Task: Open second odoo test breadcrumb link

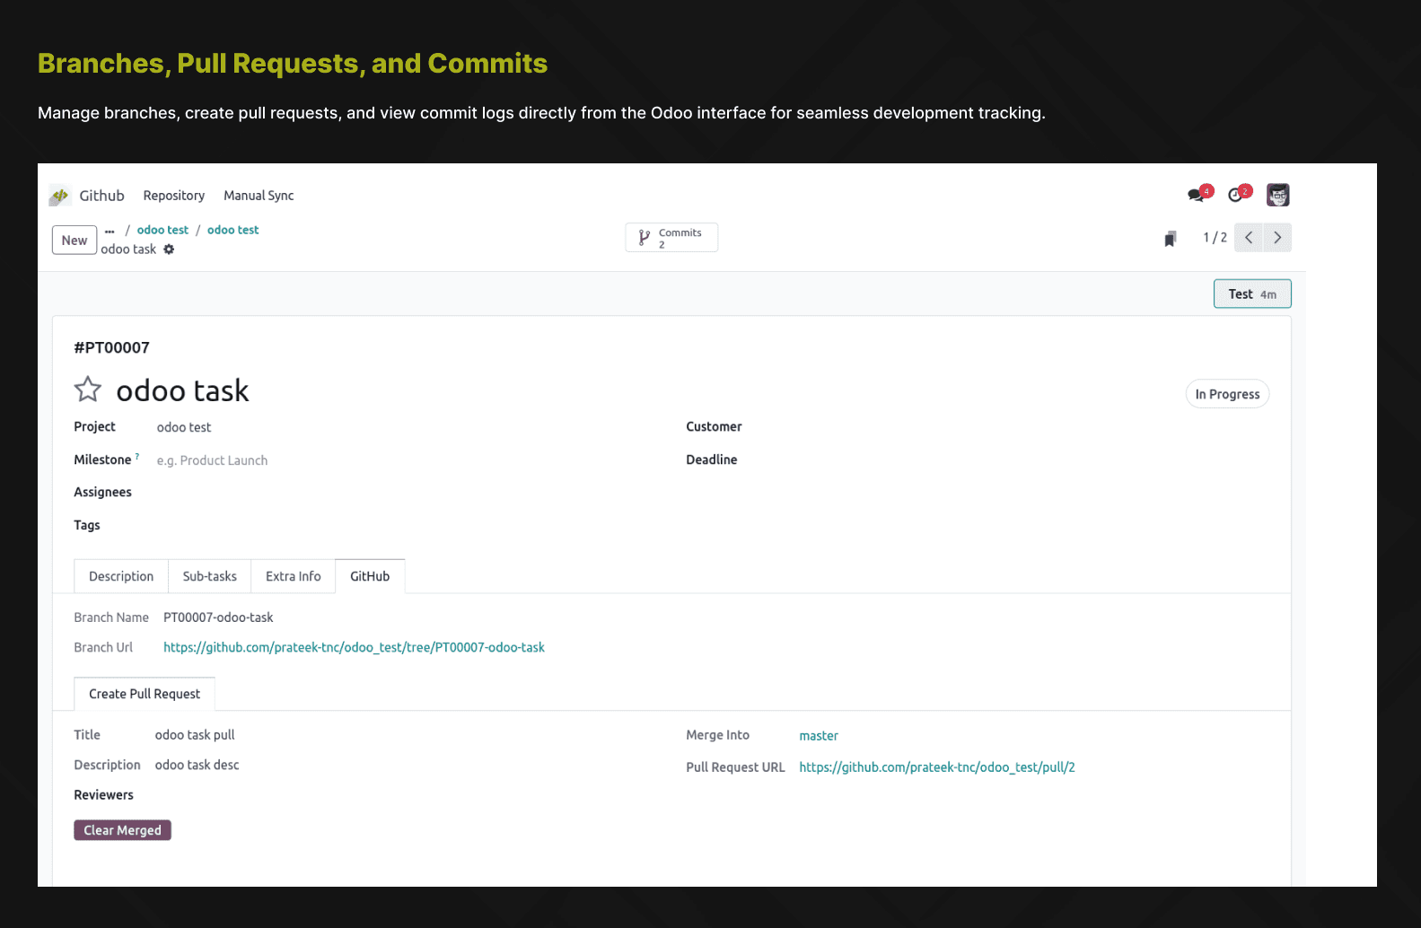Action: click(232, 230)
